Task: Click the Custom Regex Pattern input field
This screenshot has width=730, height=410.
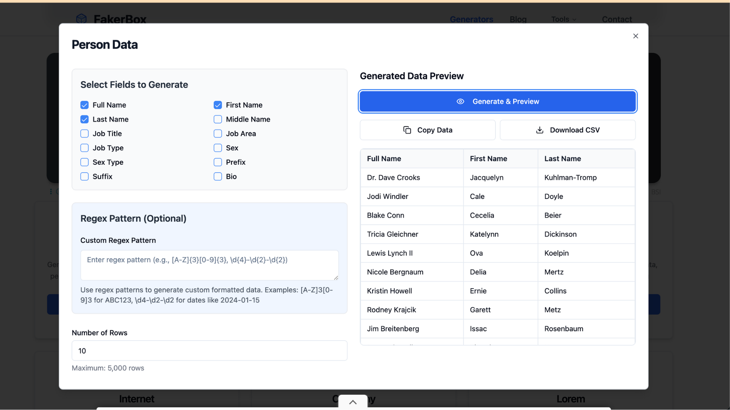Action: (x=209, y=265)
